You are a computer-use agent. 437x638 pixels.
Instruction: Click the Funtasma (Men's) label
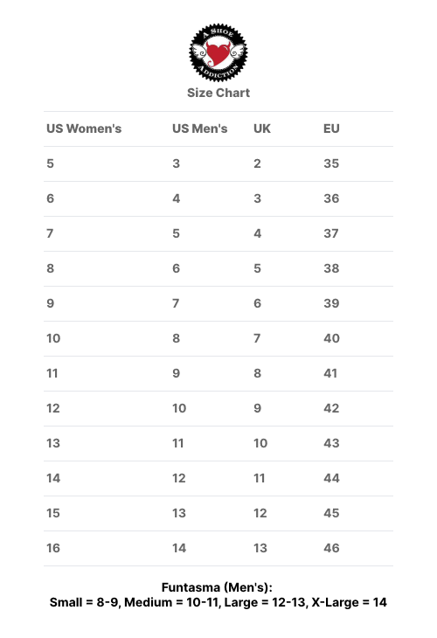pyautogui.click(x=217, y=587)
